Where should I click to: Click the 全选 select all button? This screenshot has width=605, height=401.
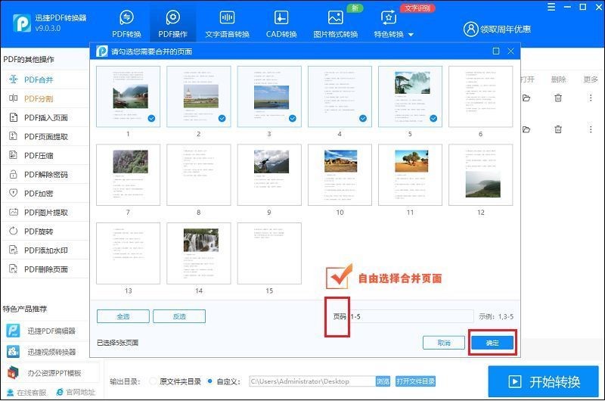123,316
